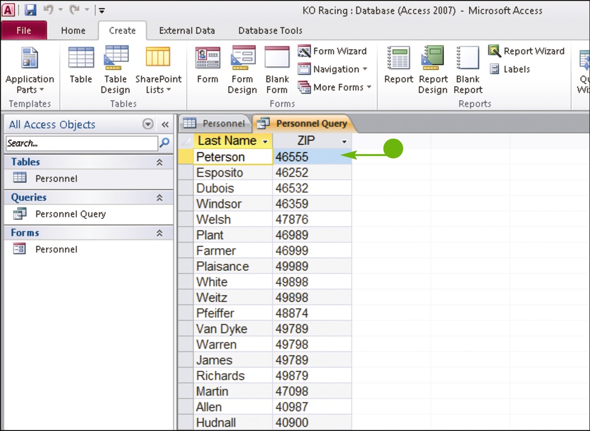Click the Labels button
The image size is (590, 431).
[510, 69]
